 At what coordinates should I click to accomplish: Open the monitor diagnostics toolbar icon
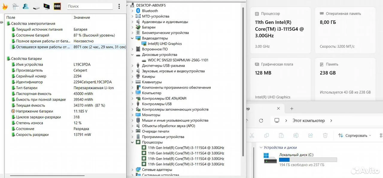47,6
